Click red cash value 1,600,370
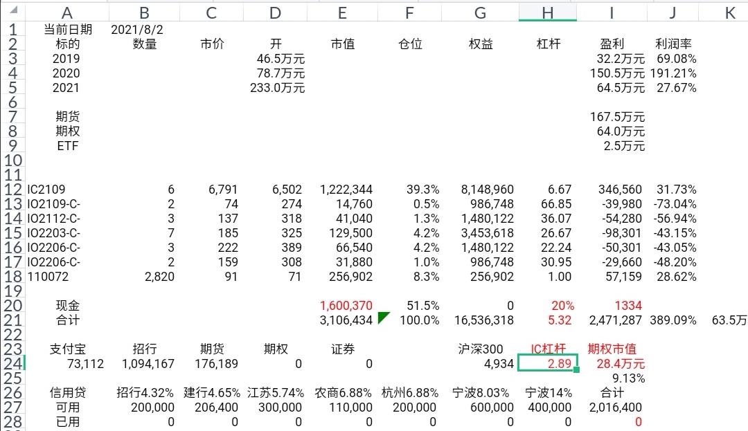This screenshot has height=431, width=748. (x=346, y=306)
